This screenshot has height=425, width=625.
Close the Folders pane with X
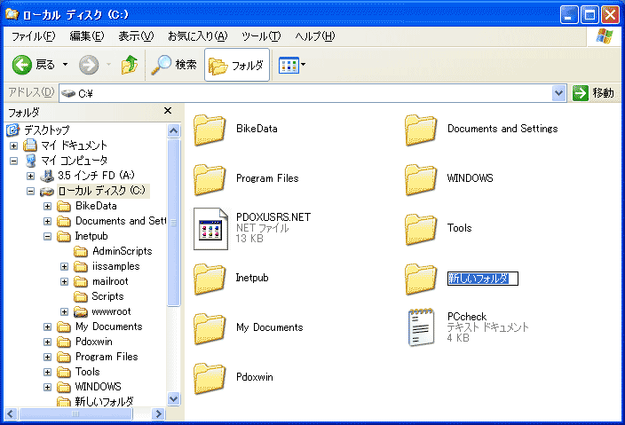pos(168,111)
